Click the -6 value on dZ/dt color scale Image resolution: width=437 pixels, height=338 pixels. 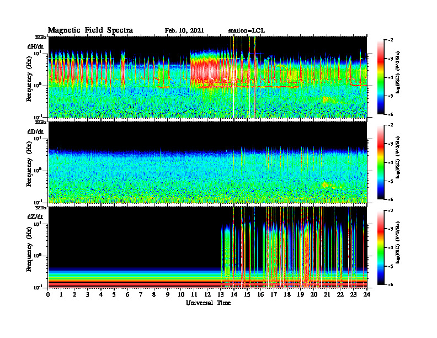click(391, 284)
